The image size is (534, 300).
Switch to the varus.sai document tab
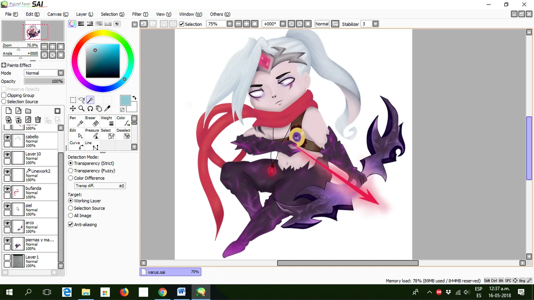170,272
